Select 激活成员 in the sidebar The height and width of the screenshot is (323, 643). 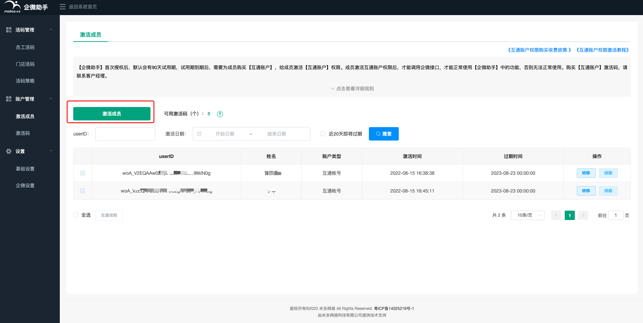click(x=25, y=116)
